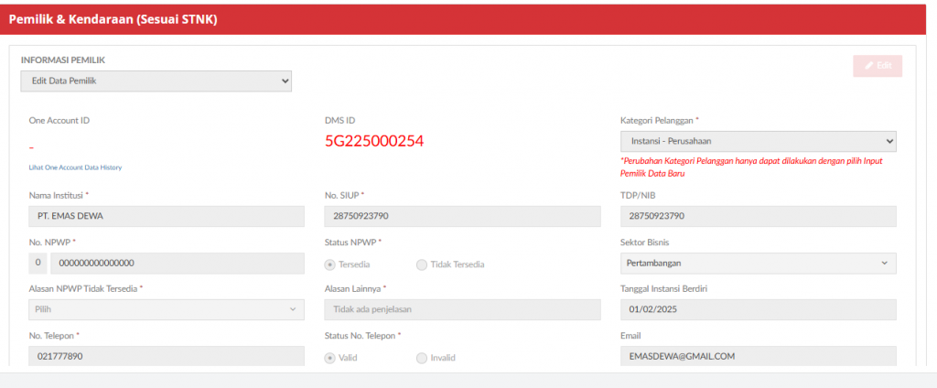Select the Tidak Tersedia radio button
Screen dimensions: 937x388
[x=421, y=264]
